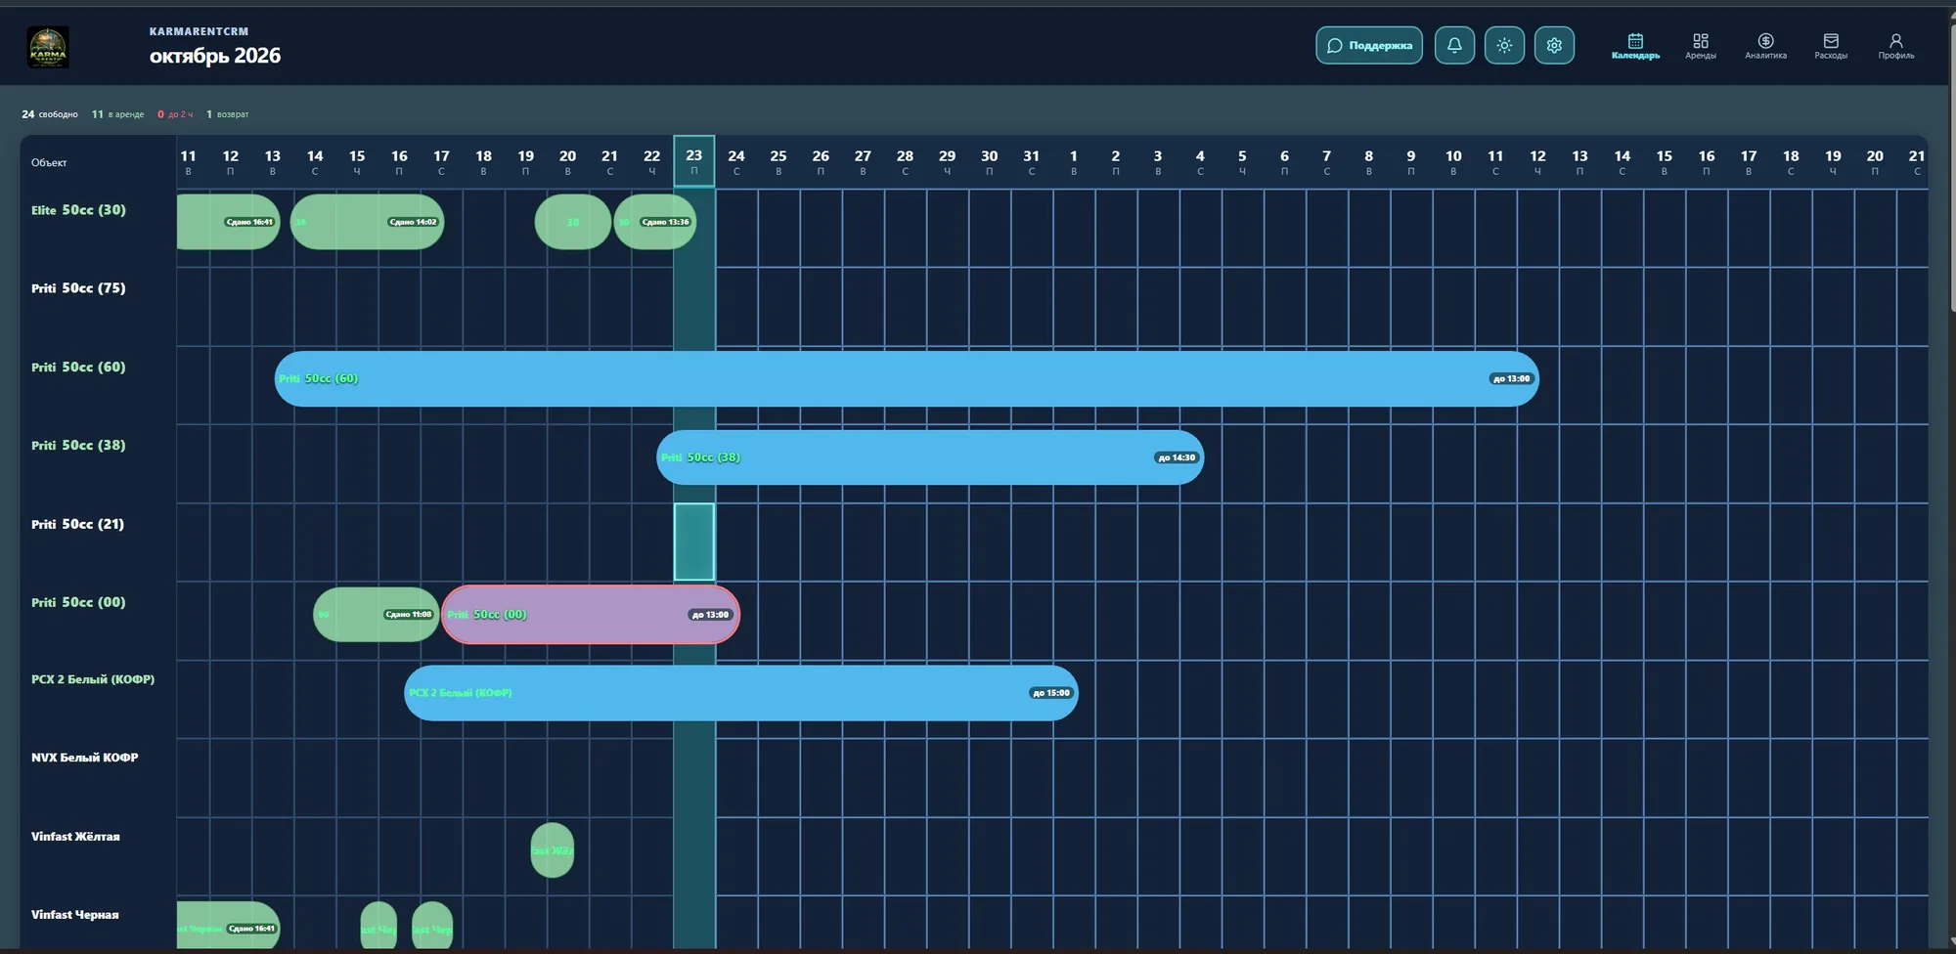
Task: Click the Karma logo
Action: tap(48, 47)
